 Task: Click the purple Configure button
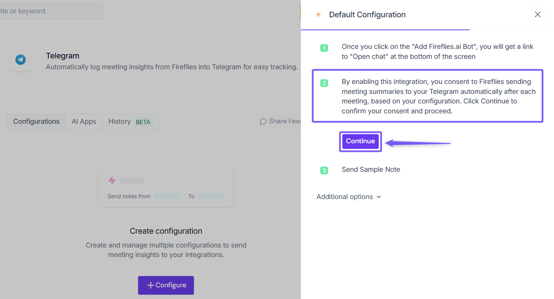166,285
